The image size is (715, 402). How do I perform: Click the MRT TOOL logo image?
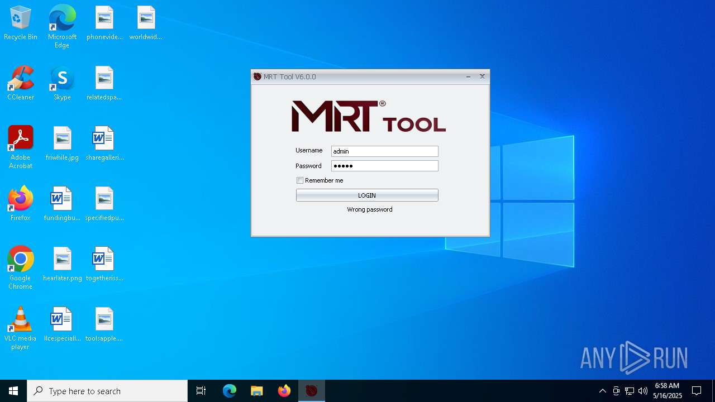(x=369, y=116)
